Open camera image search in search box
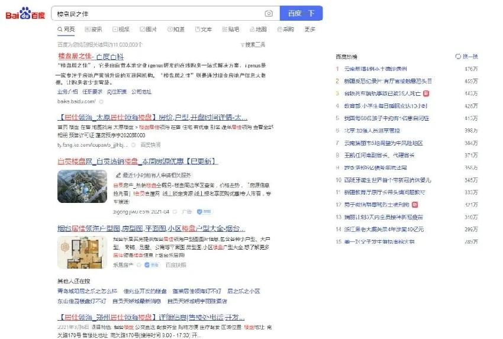 point(269,13)
